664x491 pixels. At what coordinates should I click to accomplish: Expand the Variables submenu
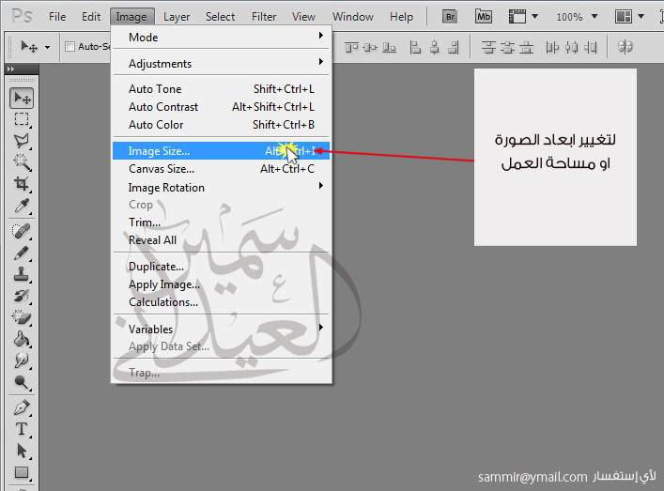[222, 329]
